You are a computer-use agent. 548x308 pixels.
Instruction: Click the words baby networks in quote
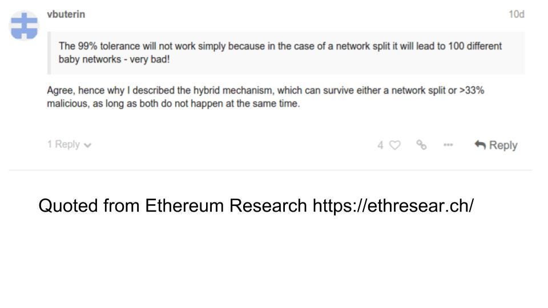(x=90, y=59)
